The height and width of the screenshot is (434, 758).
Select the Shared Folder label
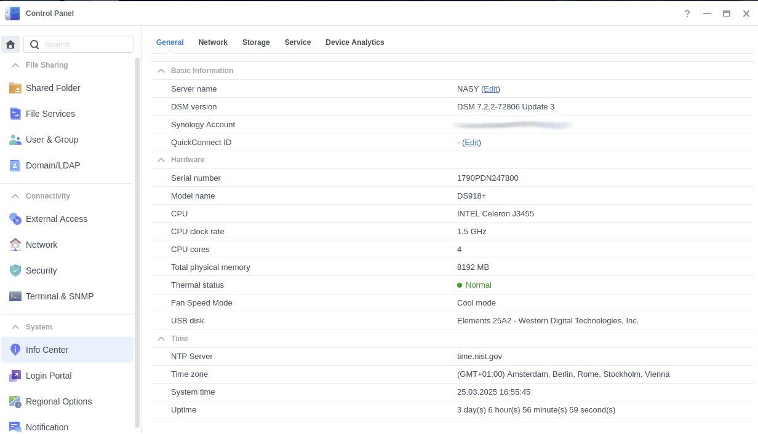pos(53,88)
